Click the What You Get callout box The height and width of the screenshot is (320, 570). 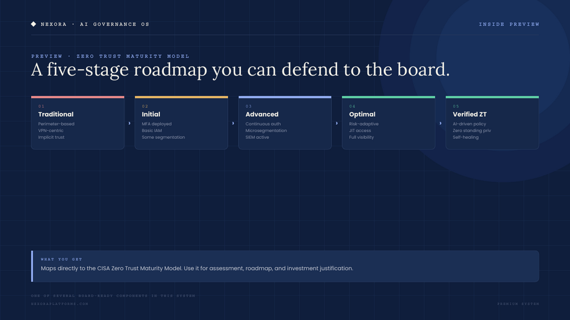coord(285,266)
